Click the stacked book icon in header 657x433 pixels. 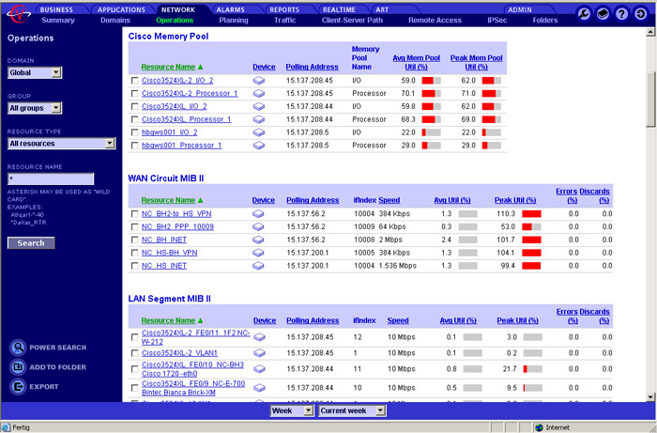603,14
